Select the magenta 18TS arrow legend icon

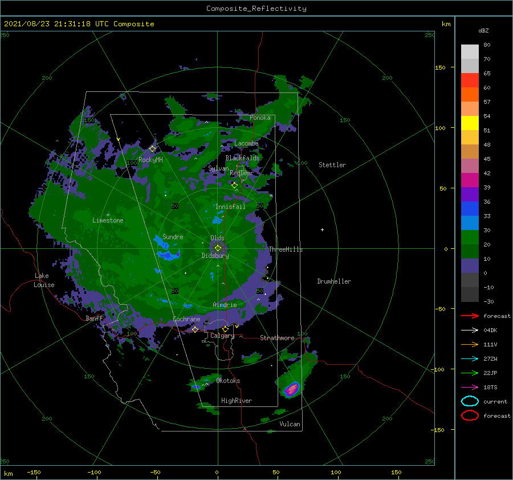pos(470,387)
